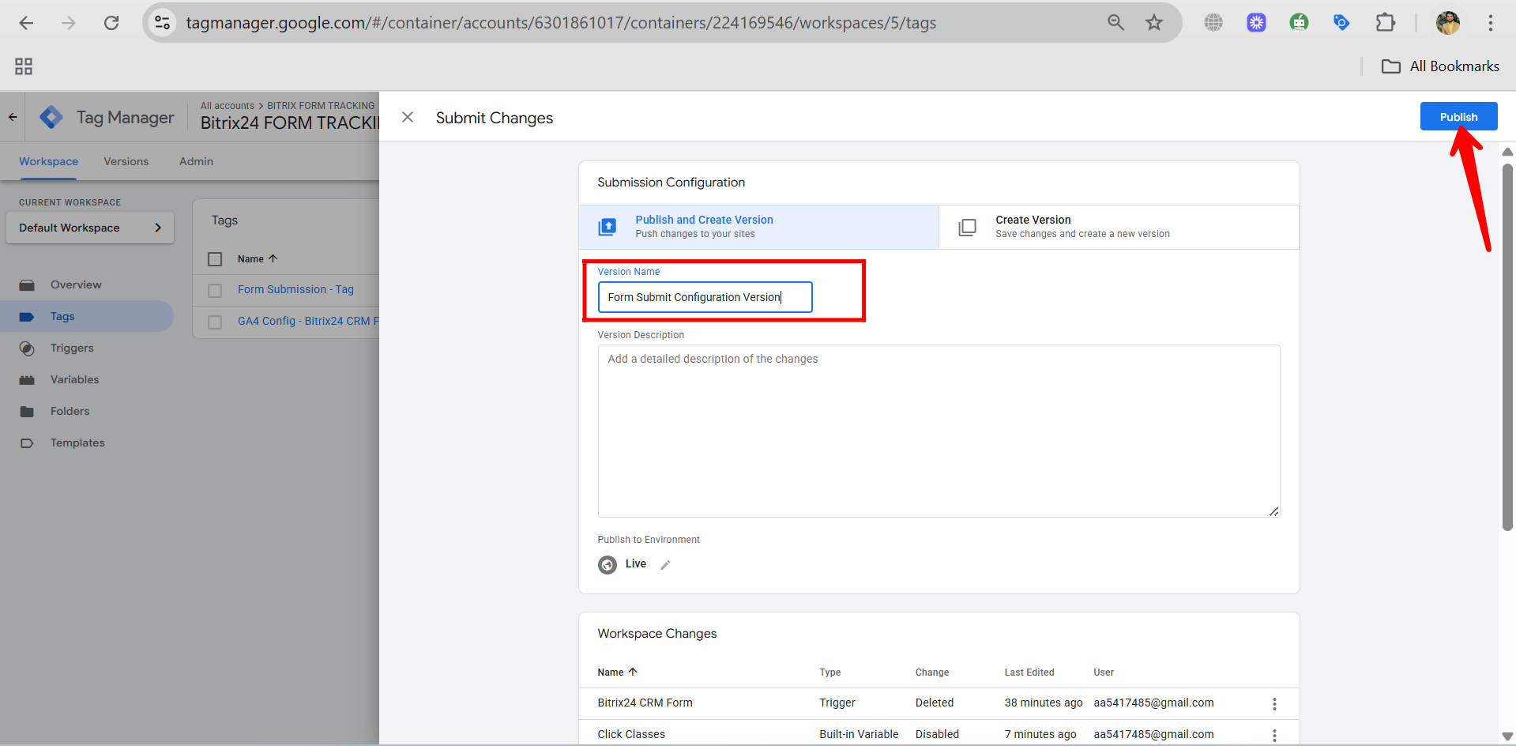Click the zoom magnifier icon in address bar
The height and width of the screenshot is (746, 1516).
(1115, 23)
